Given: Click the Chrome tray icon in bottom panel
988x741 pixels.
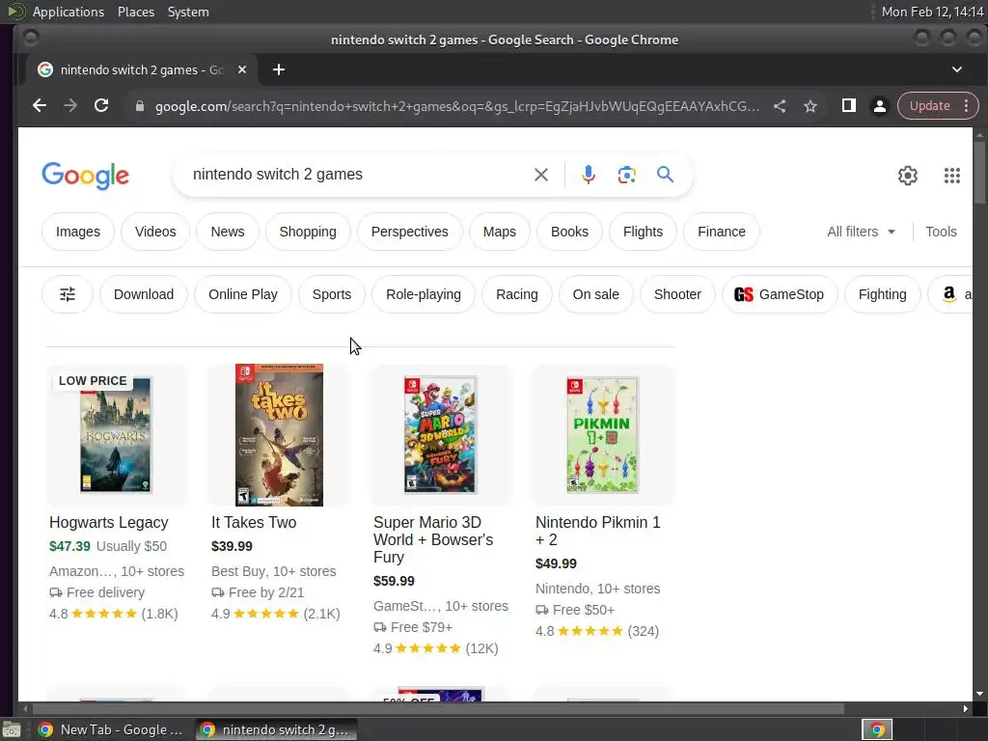Looking at the screenshot, I should (x=876, y=729).
